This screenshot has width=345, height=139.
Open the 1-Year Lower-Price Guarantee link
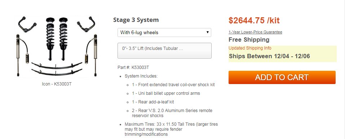coord(255,32)
